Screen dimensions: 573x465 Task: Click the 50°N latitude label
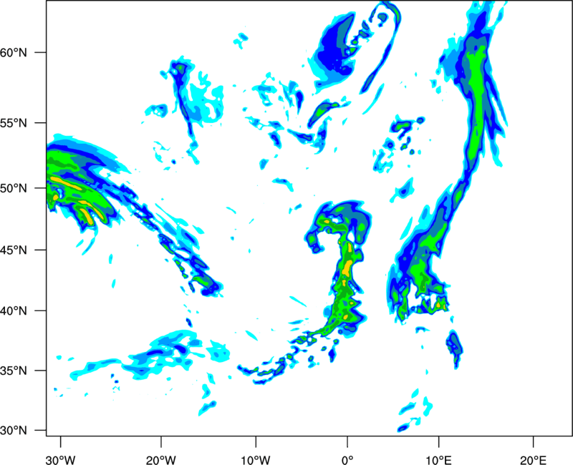14,188
